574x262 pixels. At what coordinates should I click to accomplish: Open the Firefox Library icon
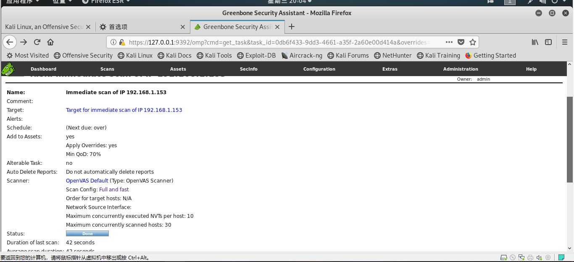(x=535, y=42)
